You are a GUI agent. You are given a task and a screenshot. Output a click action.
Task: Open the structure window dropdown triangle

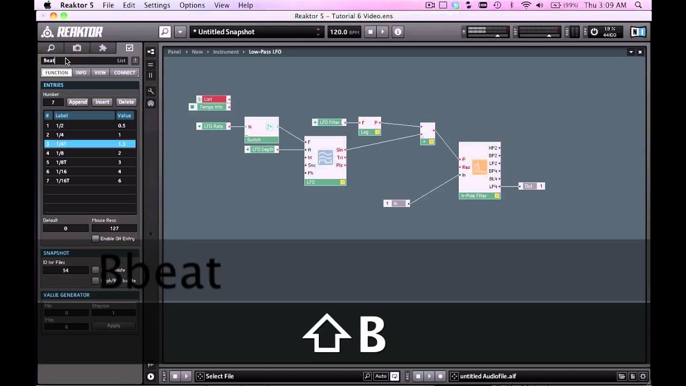(x=631, y=52)
